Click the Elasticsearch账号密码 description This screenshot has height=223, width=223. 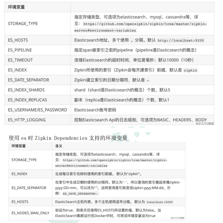pos(95,110)
